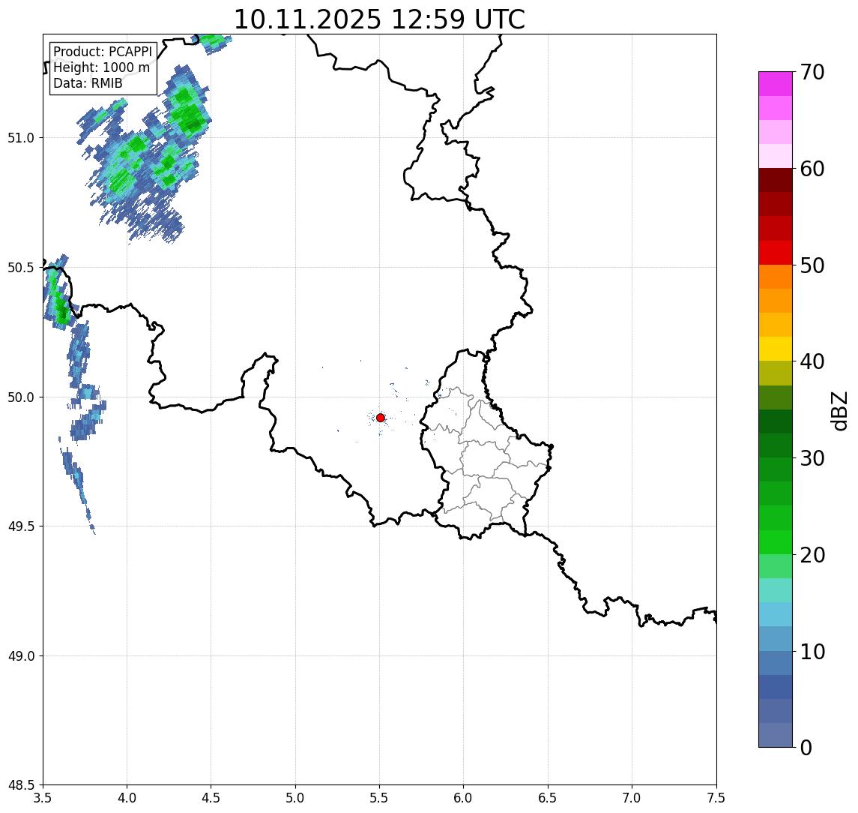Click the magenta top colorbar segment

pyautogui.click(x=776, y=84)
